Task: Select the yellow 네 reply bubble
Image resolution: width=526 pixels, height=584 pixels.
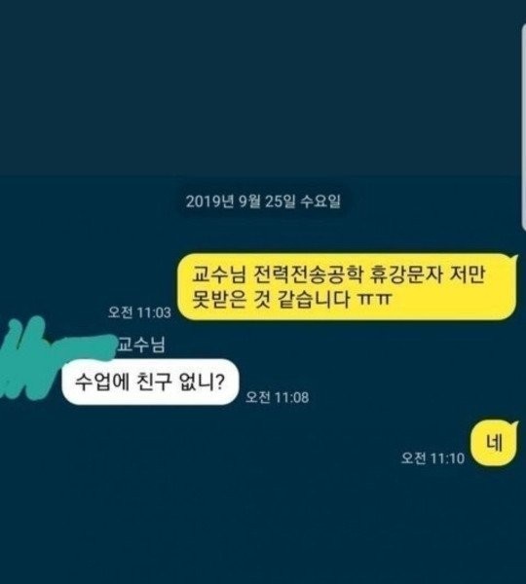Action: pyautogui.click(x=494, y=443)
